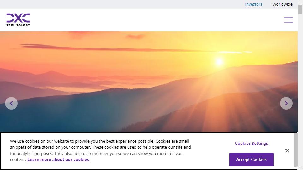The width and height of the screenshot is (303, 170).
Task: Dismiss cookie banner with X icon
Action: pyautogui.click(x=287, y=150)
